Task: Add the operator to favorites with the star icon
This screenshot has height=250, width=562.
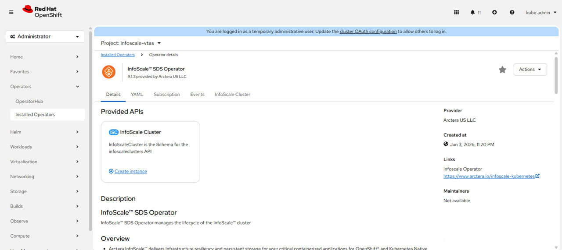Action: click(502, 70)
